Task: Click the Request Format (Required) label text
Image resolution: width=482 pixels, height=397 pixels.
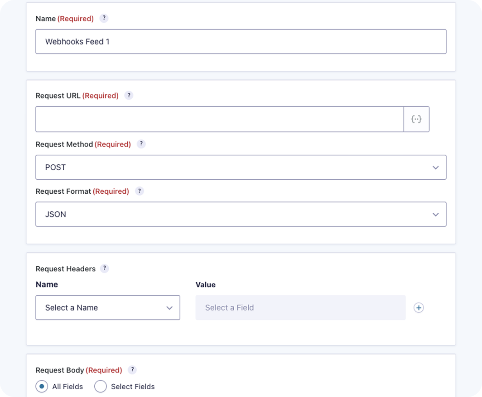Action: tap(82, 191)
